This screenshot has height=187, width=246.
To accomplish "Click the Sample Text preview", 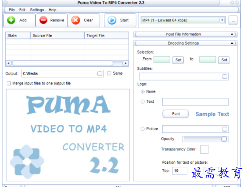I will point(212,114).
